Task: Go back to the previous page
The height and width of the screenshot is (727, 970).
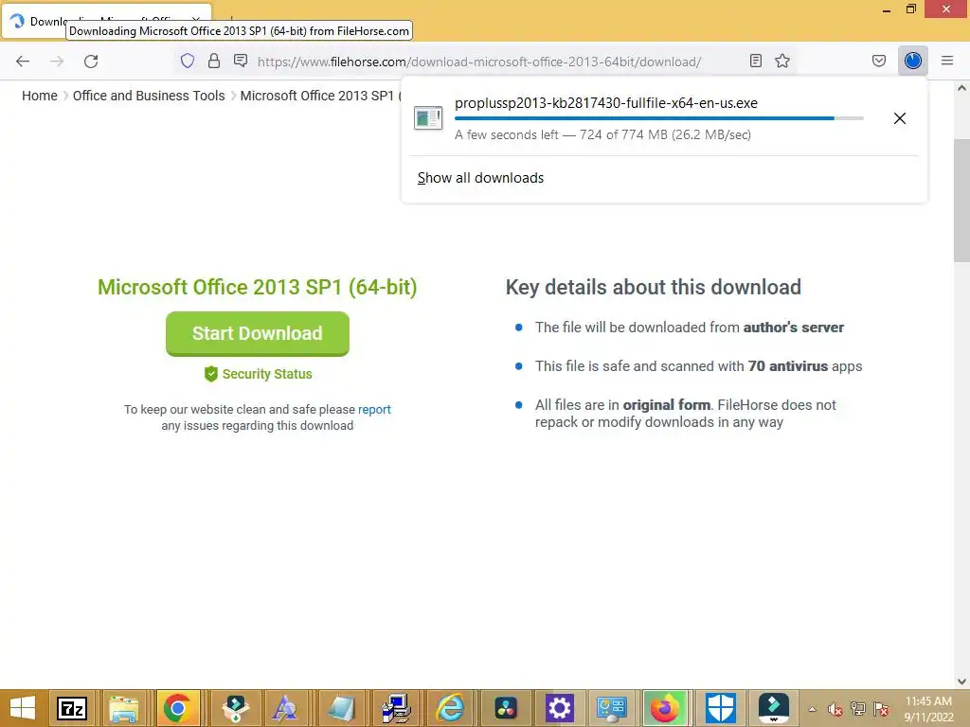Action: point(23,62)
